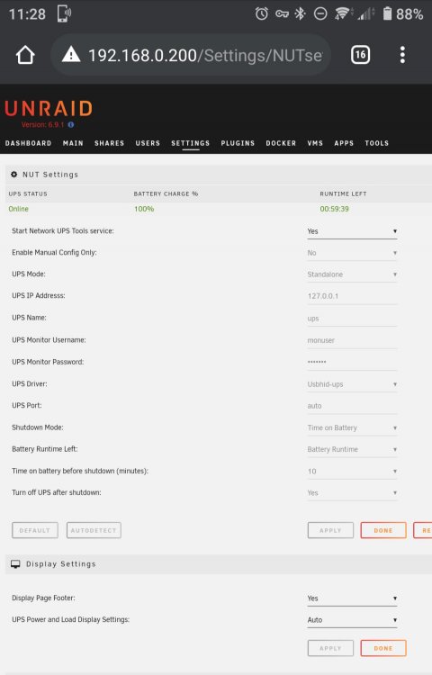Tap the Bluetooth status icon

click(300, 13)
